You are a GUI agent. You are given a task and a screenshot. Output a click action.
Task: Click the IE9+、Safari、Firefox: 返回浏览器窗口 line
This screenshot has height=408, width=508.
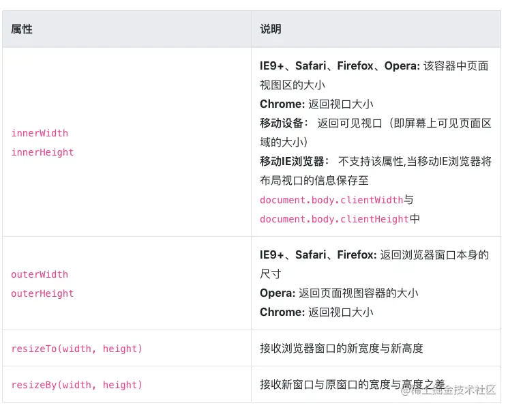click(x=374, y=255)
